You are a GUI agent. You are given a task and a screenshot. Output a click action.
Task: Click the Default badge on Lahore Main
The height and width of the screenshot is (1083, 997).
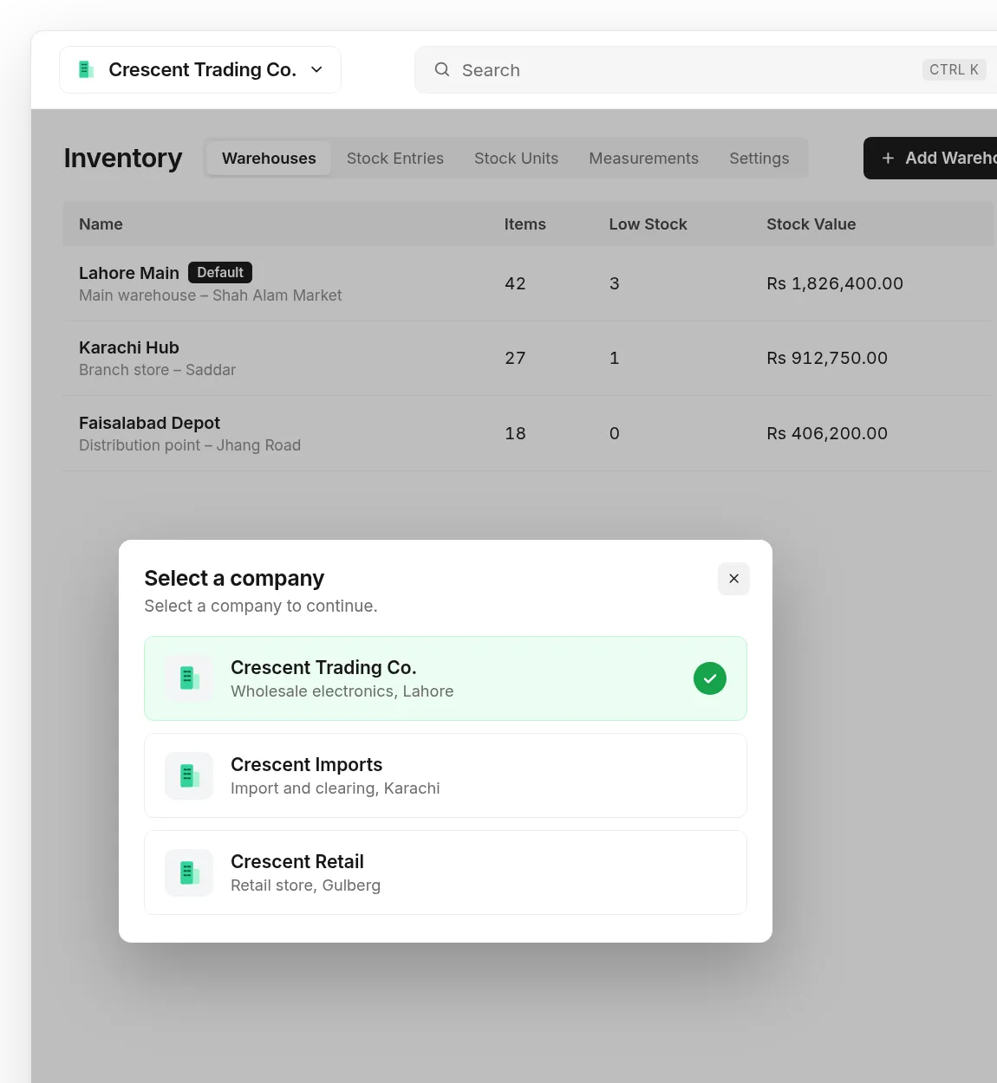click(x=220, y=272)
